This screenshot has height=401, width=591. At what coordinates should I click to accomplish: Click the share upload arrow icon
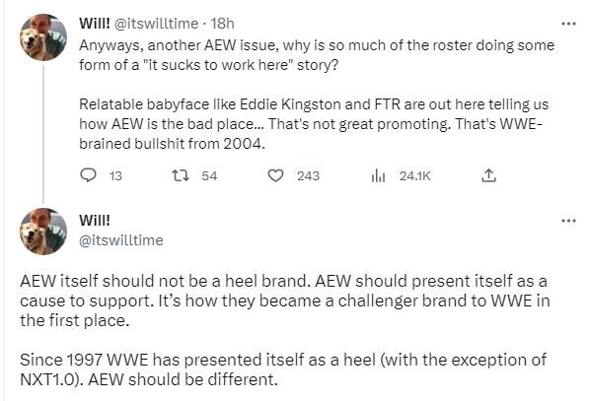pyautogui.click(x=488, y=175)
